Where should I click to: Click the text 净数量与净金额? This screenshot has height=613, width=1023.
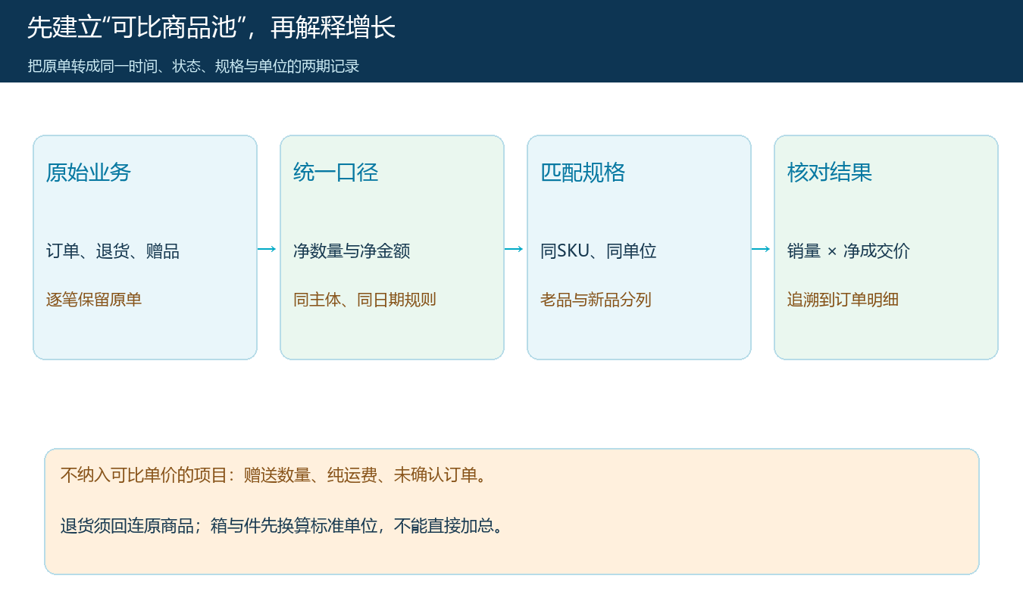coord(352,251)
